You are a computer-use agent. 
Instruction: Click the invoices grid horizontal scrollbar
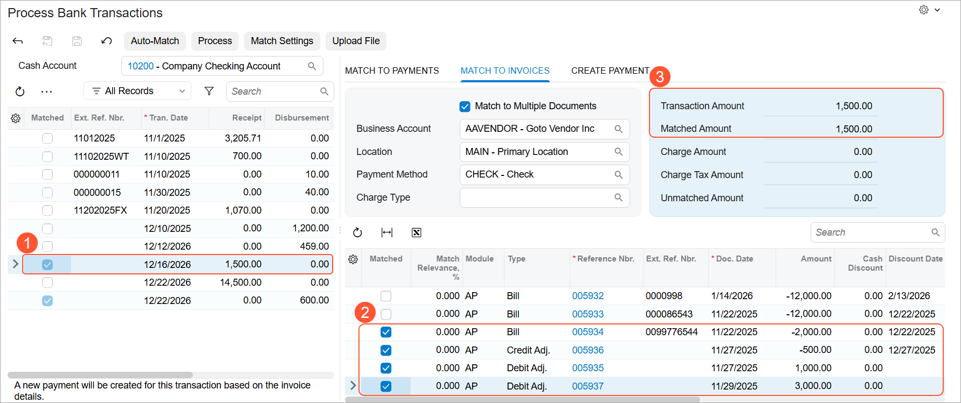tap(522, 400)
